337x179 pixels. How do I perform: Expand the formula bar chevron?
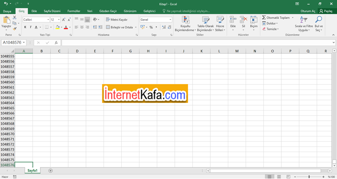(334, 43)
